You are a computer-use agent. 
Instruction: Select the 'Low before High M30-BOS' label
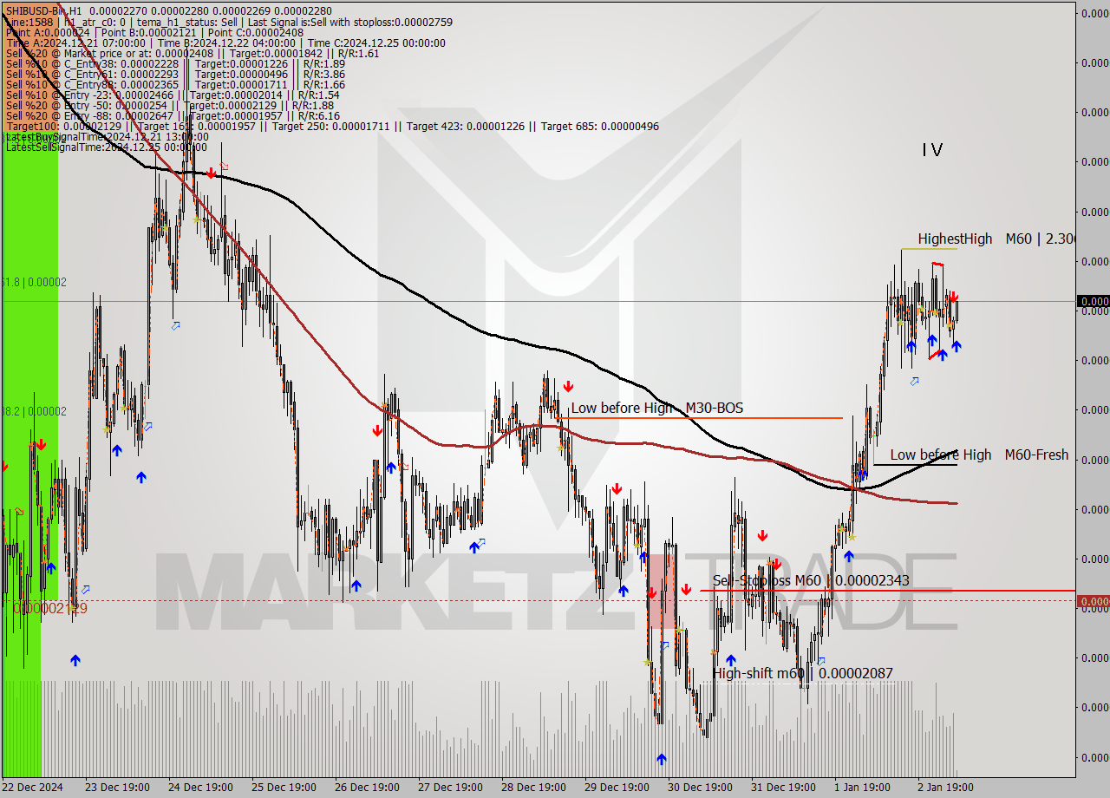click(656, 408)
